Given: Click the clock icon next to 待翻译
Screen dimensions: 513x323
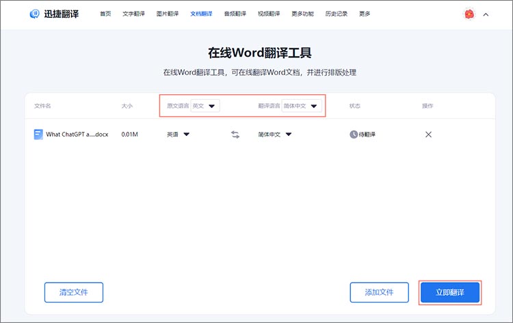Looking at the screenshot, I should pyautogui.click(x=354, y=135).
